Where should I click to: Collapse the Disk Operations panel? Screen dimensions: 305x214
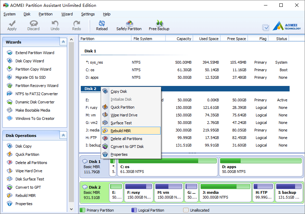coord(63,135)
